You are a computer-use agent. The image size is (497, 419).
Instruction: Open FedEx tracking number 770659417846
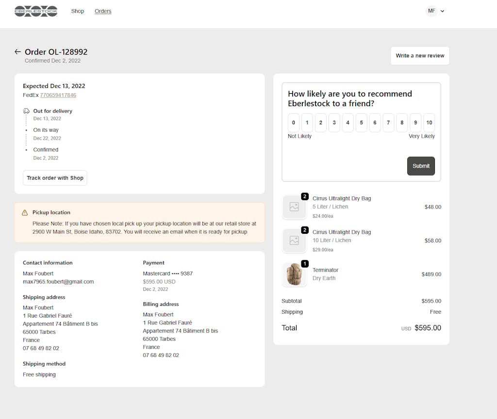click(x=58, y=95)
